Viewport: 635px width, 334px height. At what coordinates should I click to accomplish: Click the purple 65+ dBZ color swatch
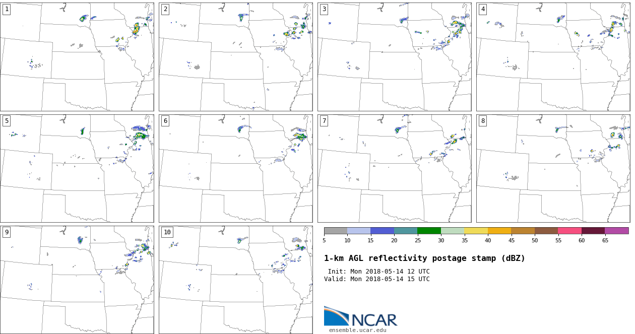(x=616, y=231)
